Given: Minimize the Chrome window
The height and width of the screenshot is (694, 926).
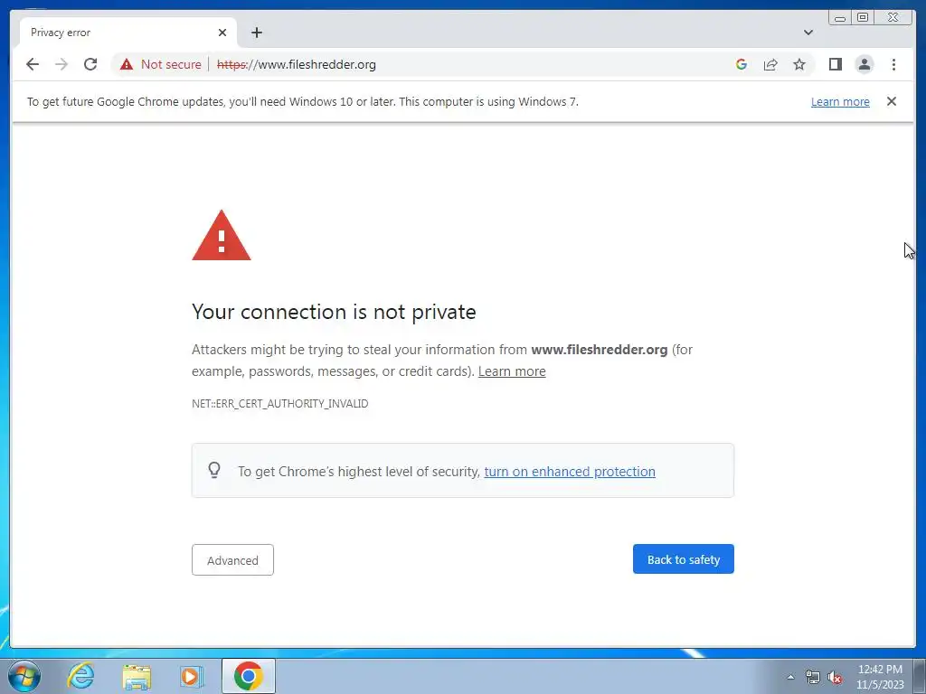Looking at the screenshot, I should coord(840,18).
